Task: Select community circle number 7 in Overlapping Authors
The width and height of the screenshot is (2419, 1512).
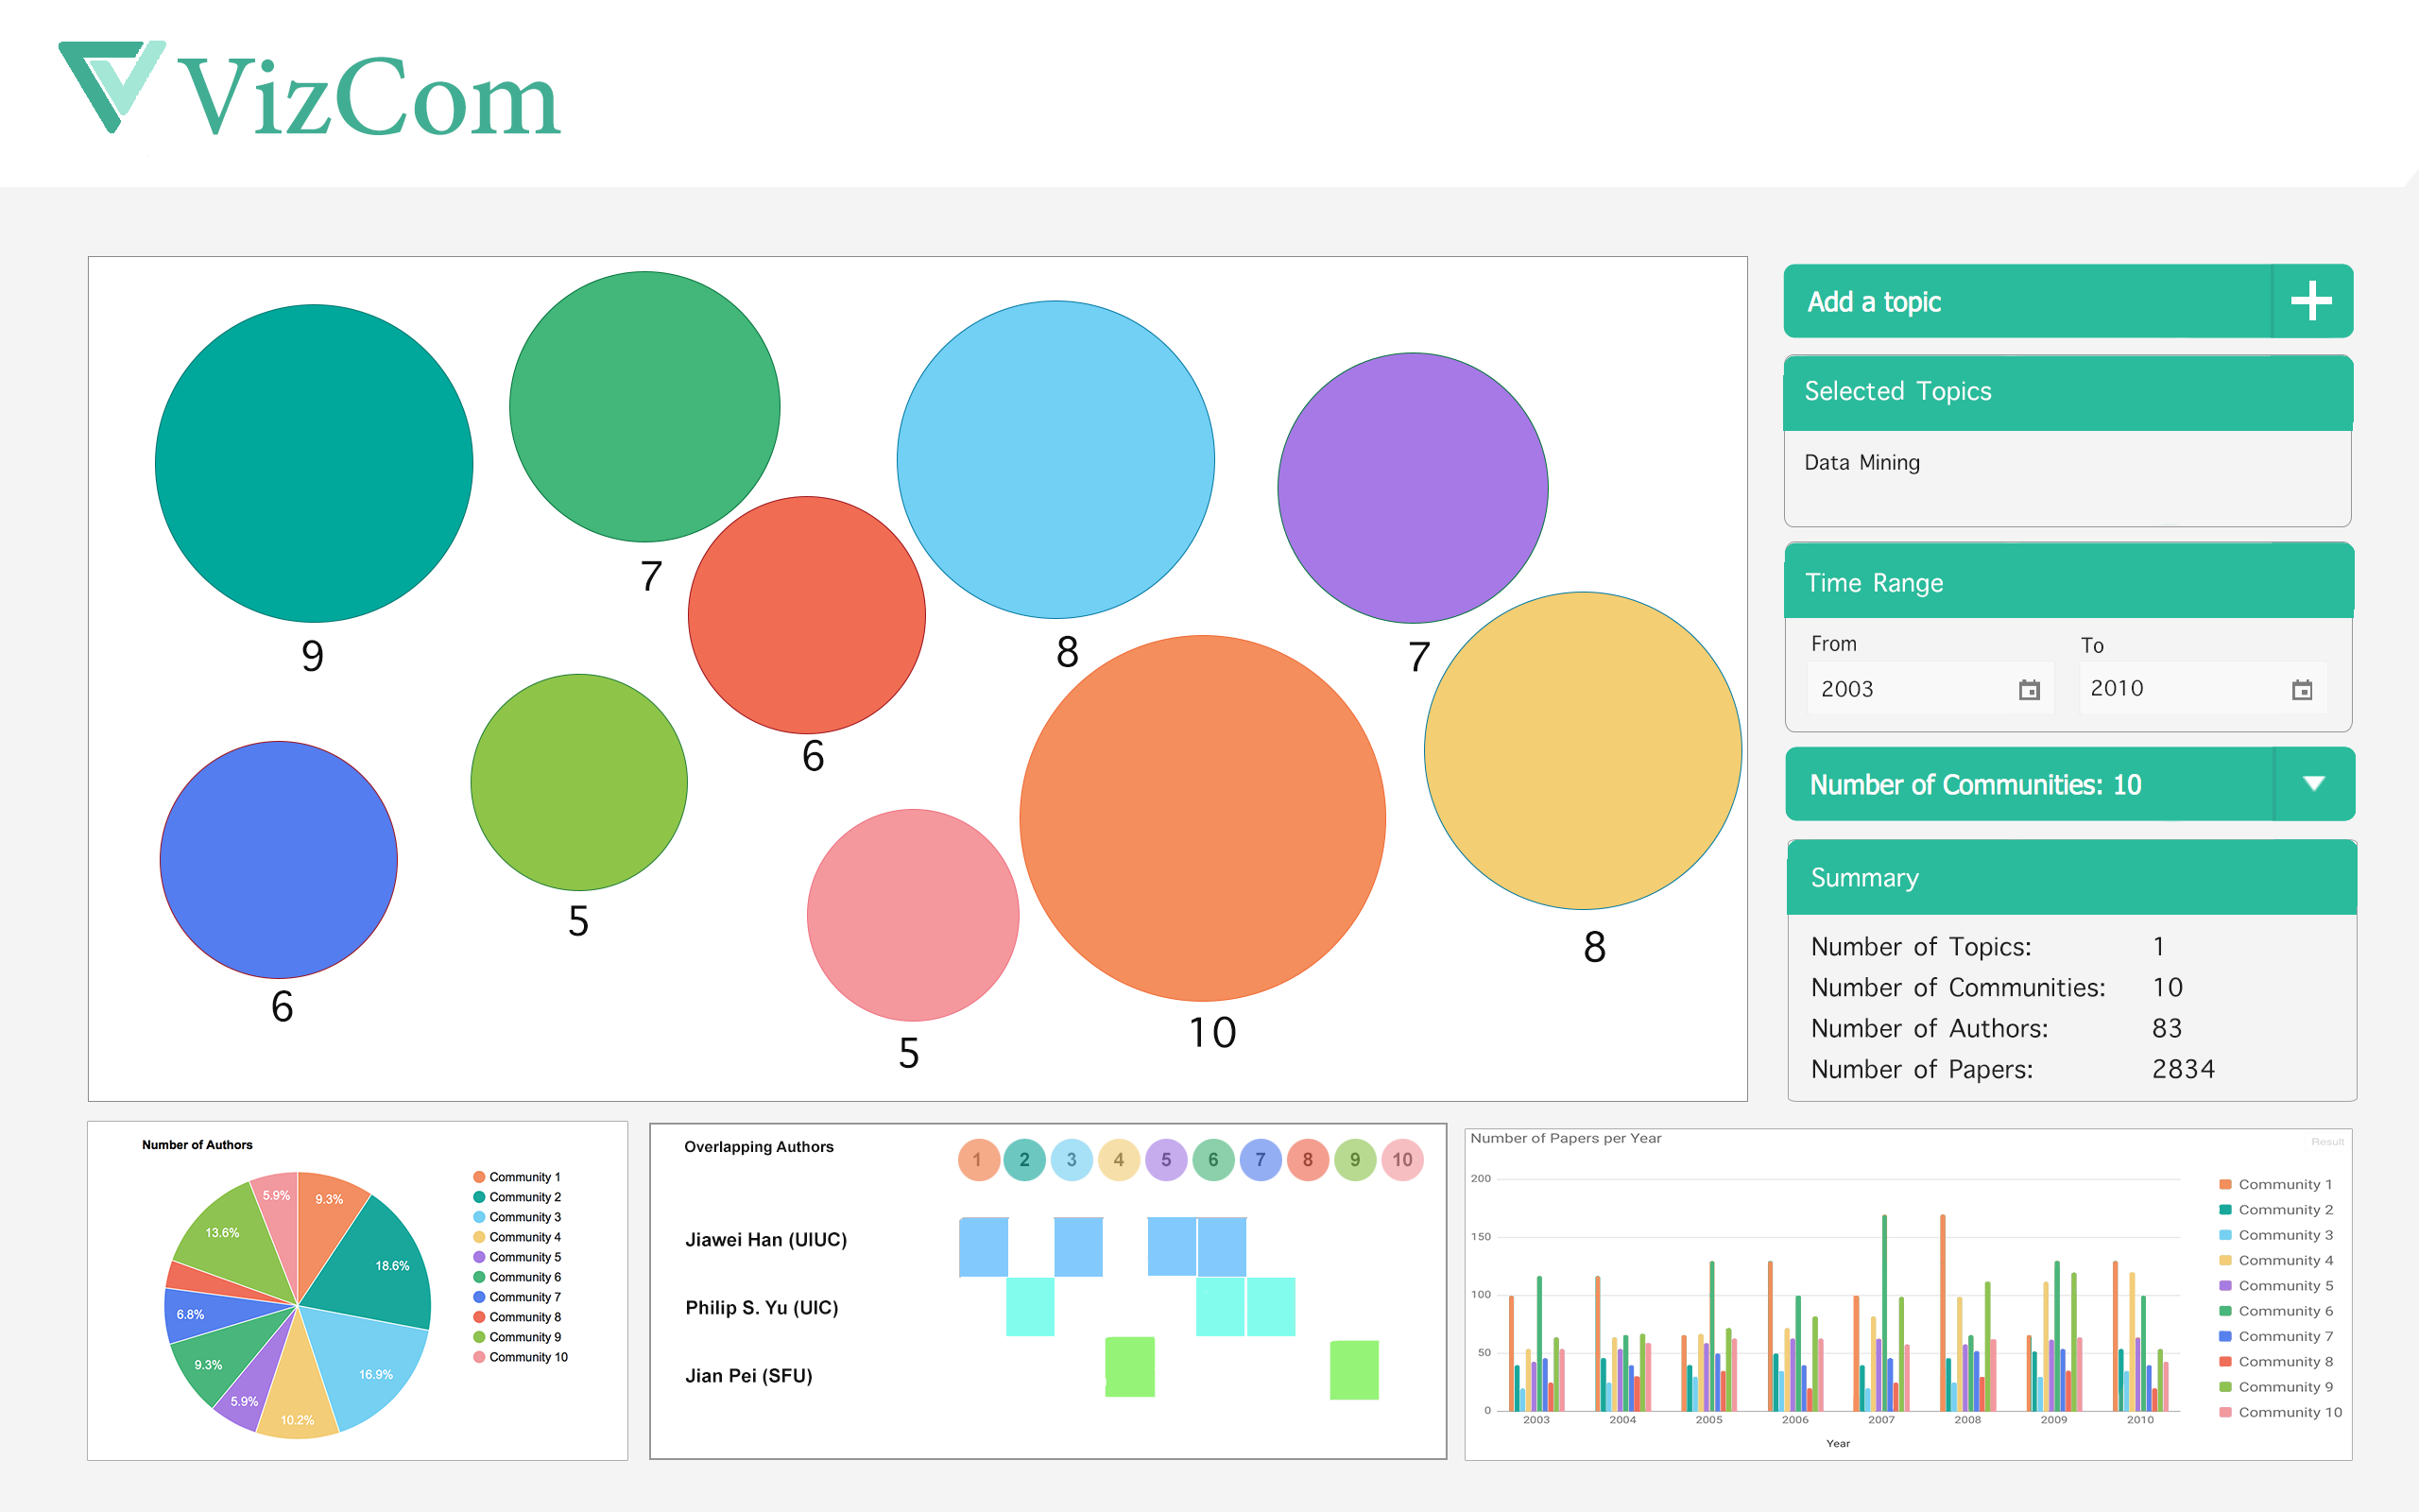Action: tap(1260, 1160)
